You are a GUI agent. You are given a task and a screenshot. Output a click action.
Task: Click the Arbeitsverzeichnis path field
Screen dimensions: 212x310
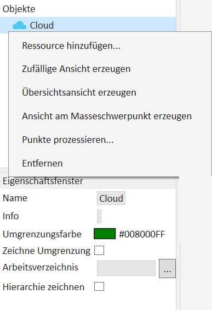pyautogui.click(x=127, y=268)
